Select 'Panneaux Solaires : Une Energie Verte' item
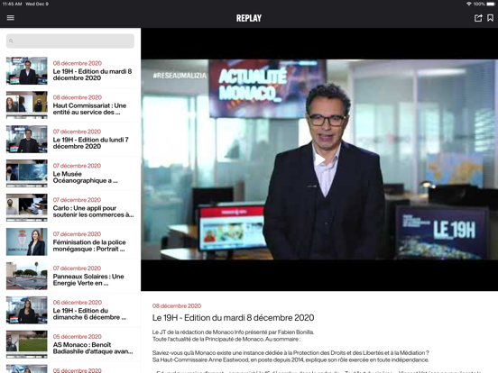The image size is (498, 373). [x=88, y=280]
